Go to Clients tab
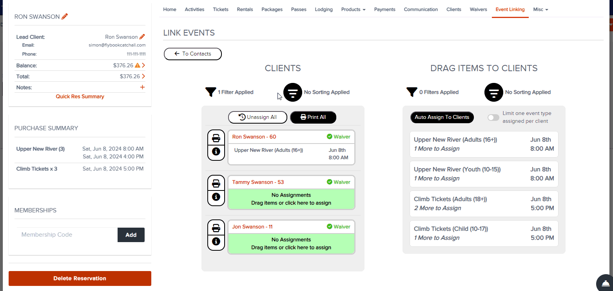 point(454,9)
